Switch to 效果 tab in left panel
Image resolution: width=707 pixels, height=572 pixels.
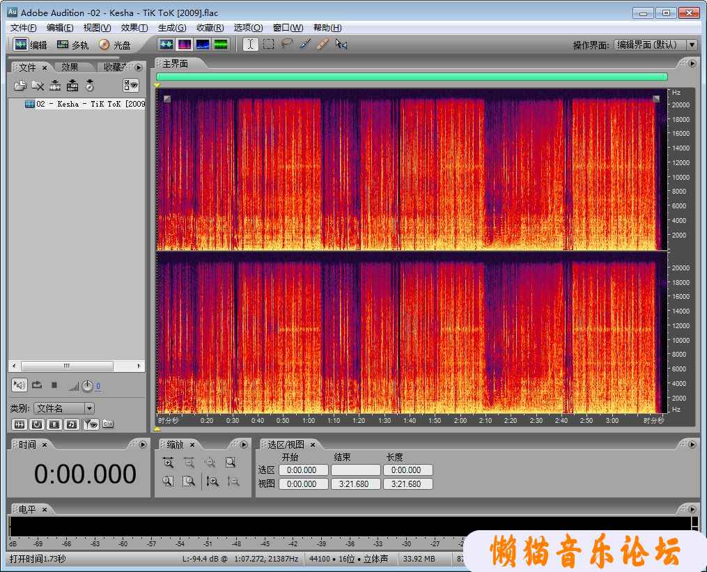point(70,67)
